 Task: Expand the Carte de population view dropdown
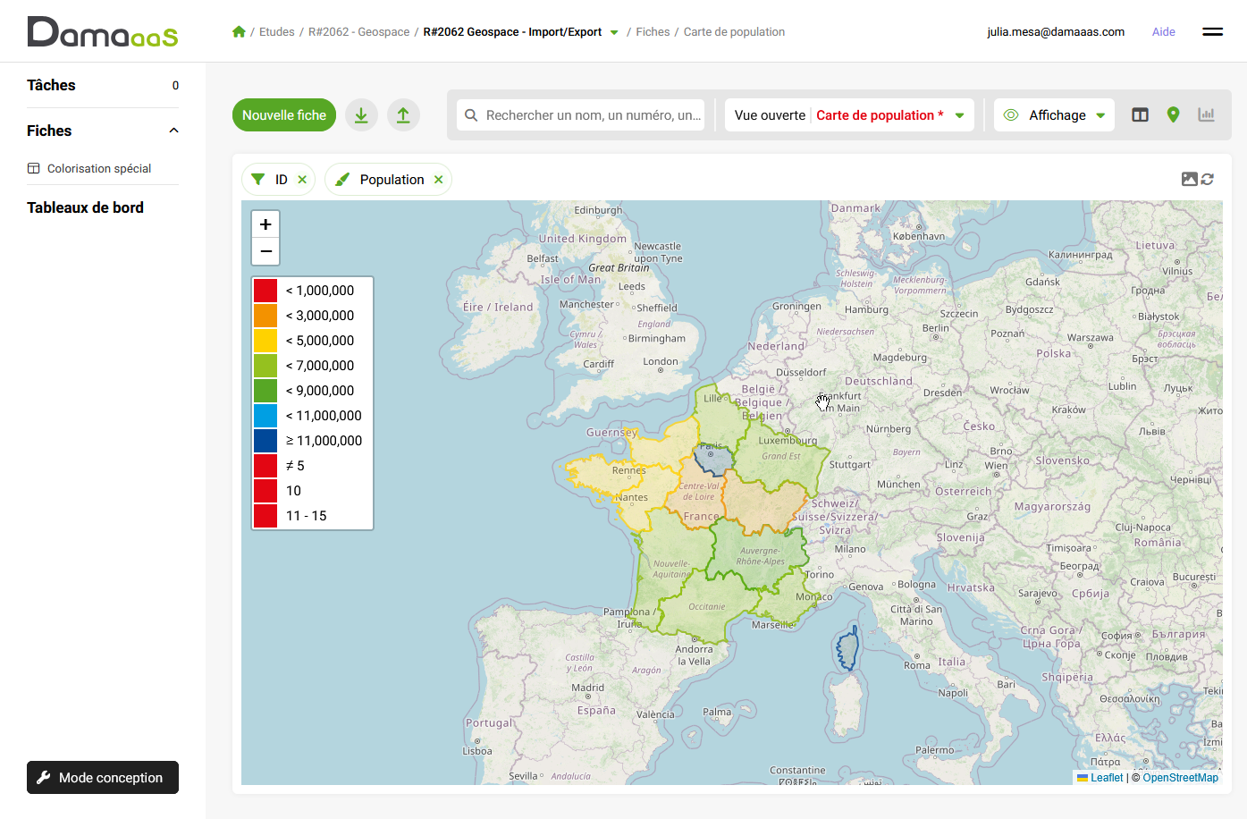coord(959,115)
